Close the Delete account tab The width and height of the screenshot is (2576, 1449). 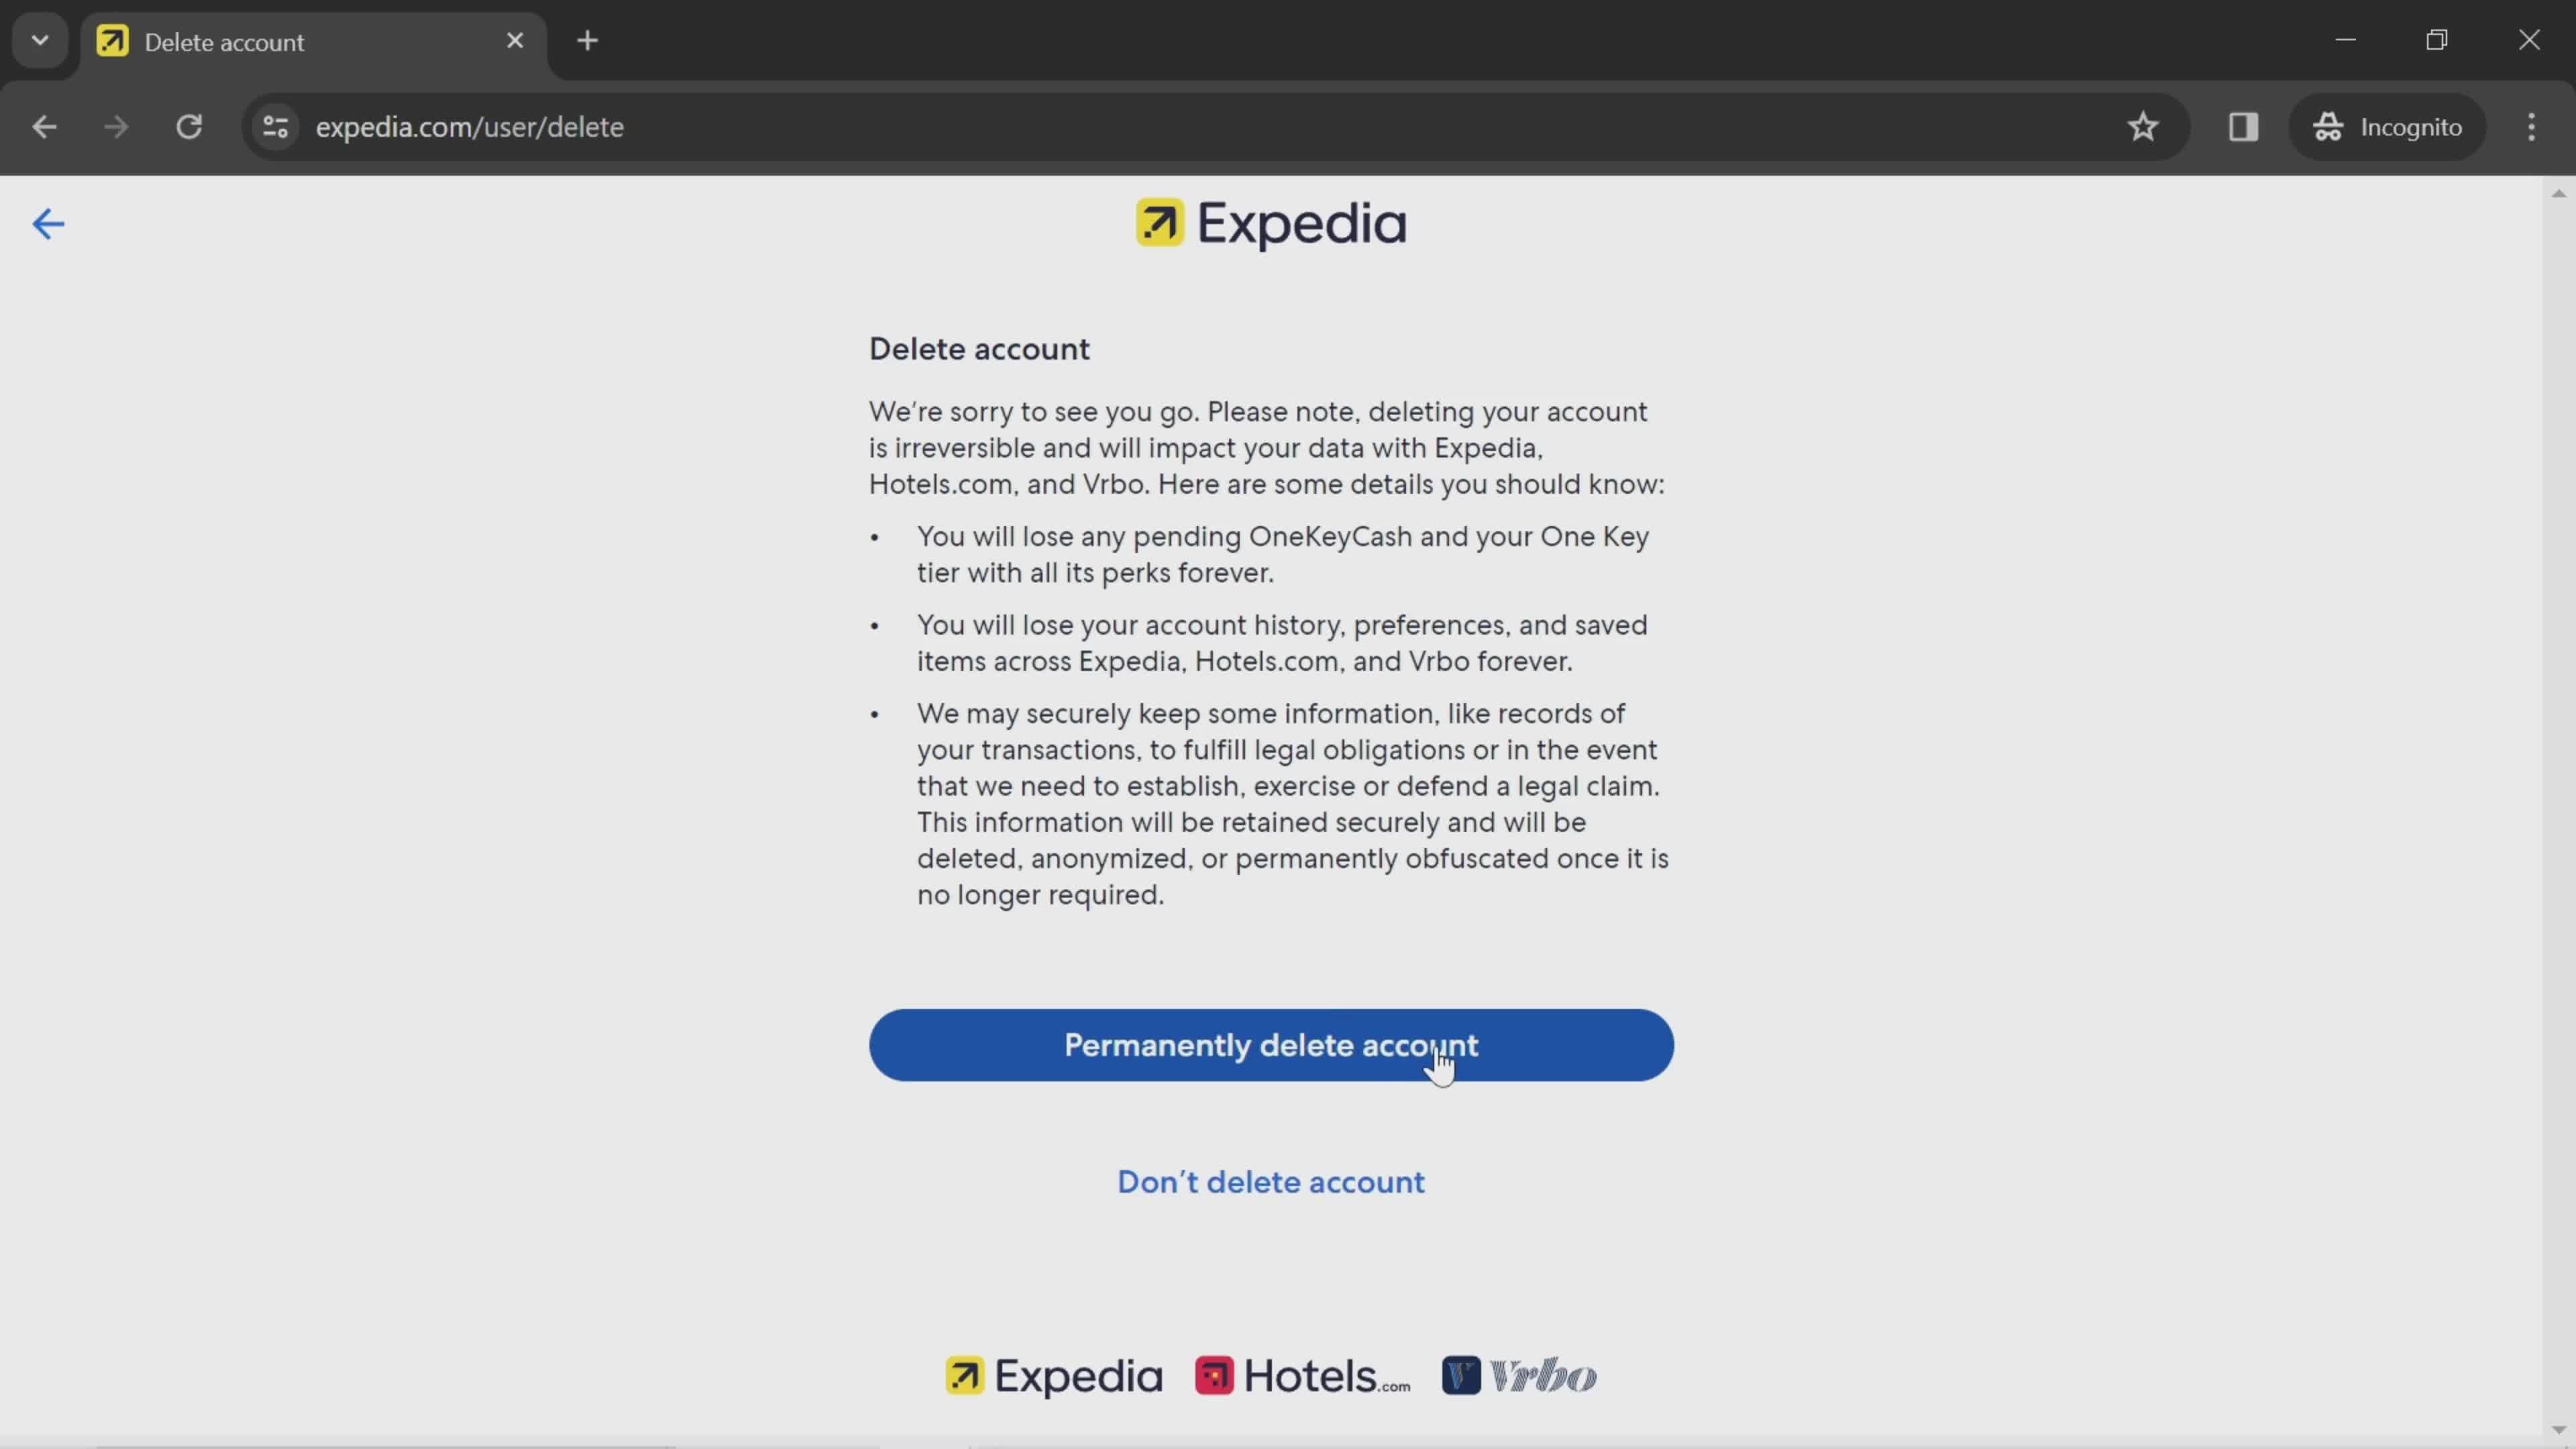515,41
